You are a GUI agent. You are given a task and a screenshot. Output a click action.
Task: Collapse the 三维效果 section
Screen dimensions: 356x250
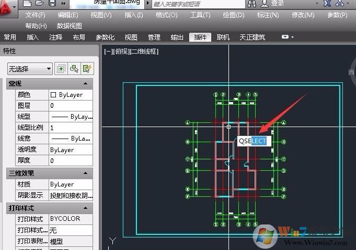85,173
